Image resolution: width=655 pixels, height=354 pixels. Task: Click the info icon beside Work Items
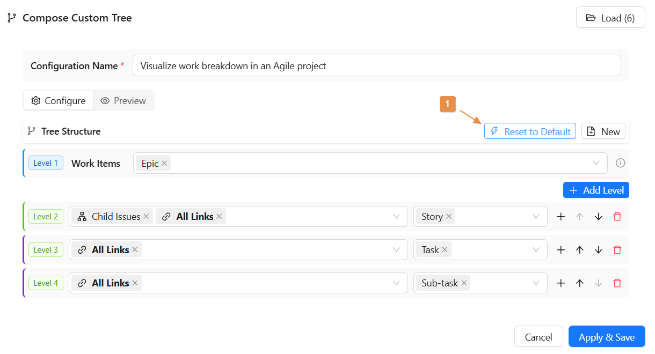pyautogui.click(x=621, y=163)
